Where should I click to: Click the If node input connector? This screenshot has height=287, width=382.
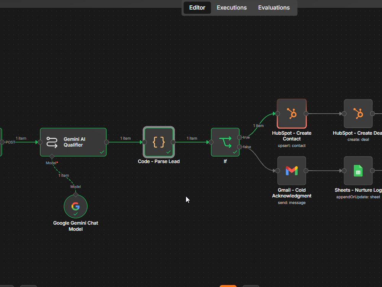tap(211, 142)
